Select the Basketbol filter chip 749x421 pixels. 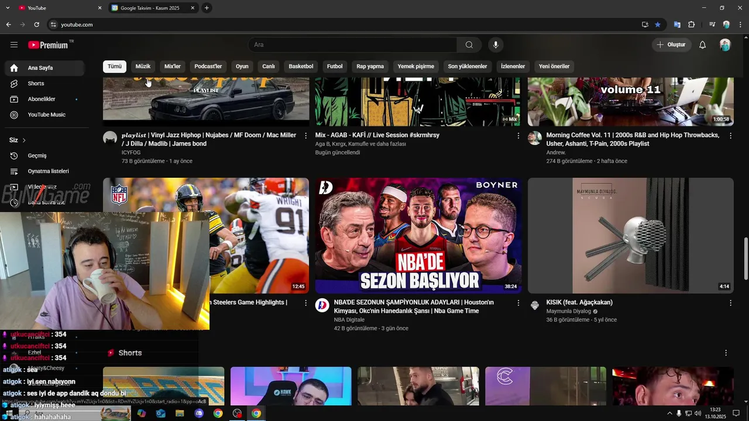coord(301,66)
